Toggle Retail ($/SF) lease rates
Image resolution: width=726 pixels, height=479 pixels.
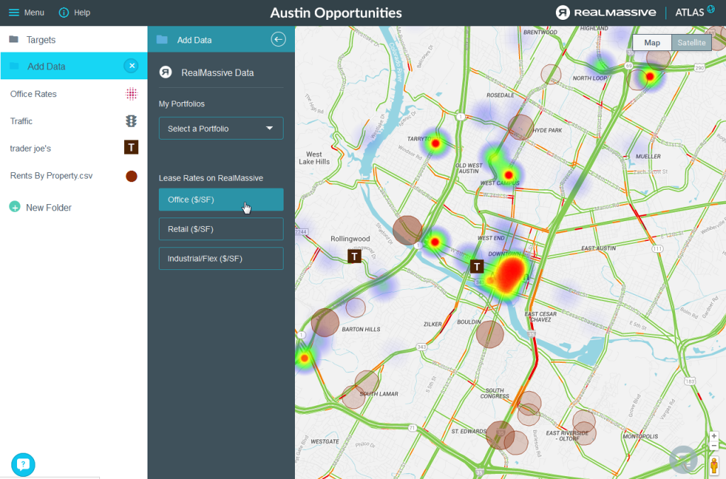click(220, 229)
